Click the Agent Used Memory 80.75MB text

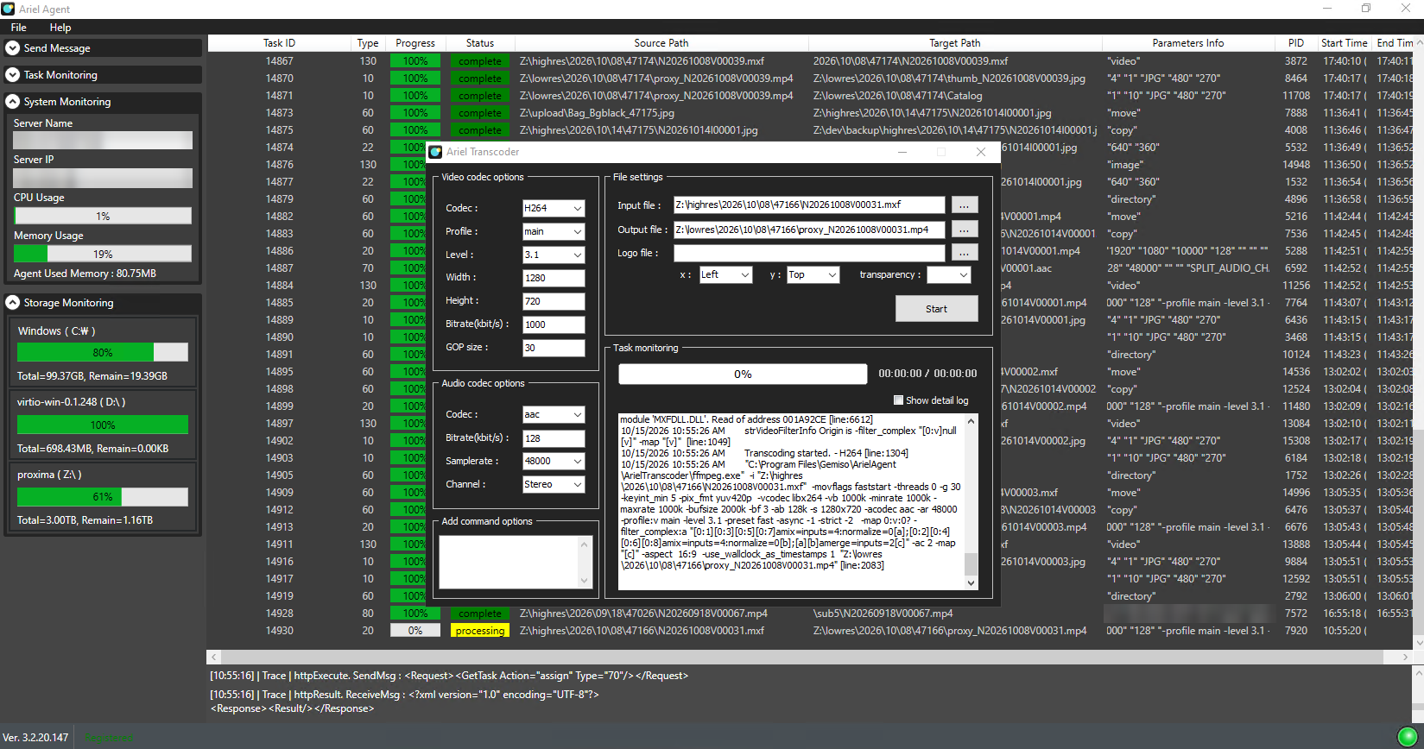tap(85, 274)
